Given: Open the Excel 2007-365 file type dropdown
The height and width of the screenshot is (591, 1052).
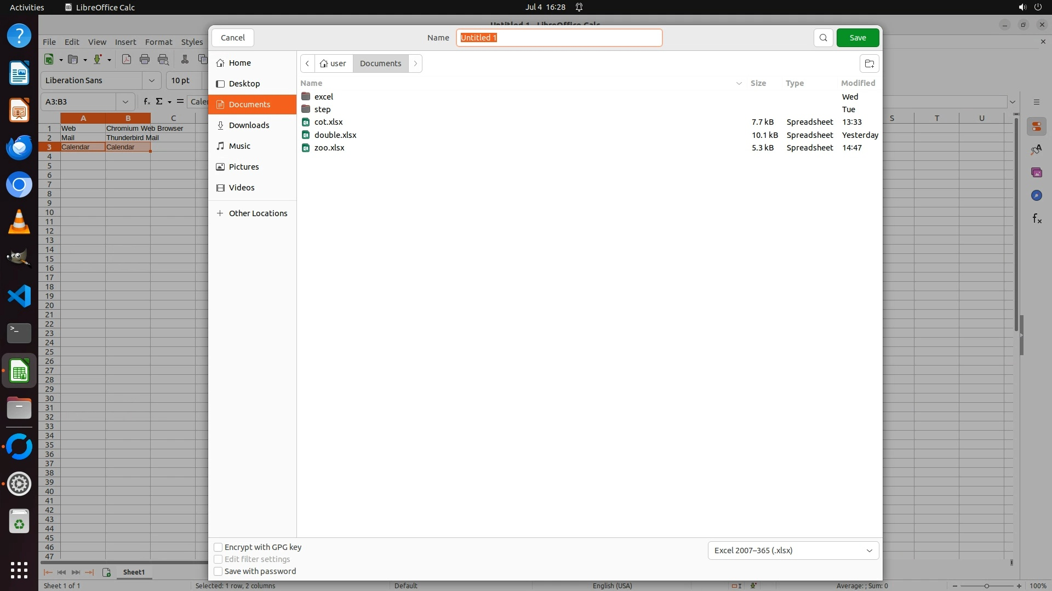Looking at the screenshot, I should 793,551.
